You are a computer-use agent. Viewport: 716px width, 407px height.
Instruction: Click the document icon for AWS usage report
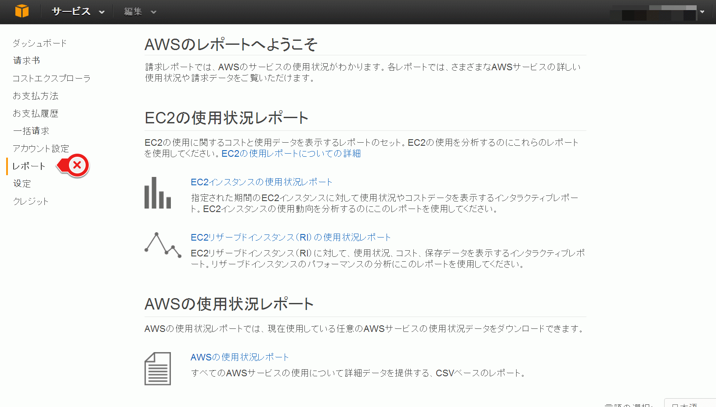coord(158,369)
